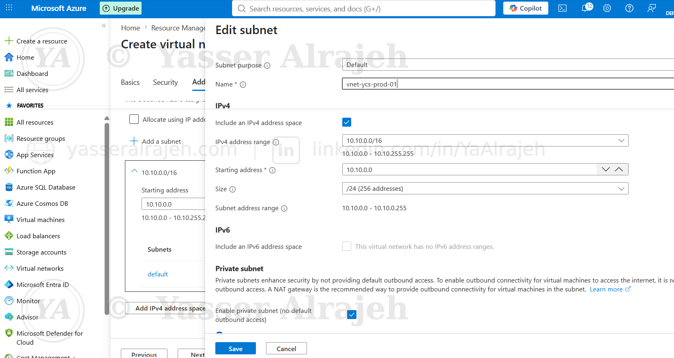Open Copilot from the top bar
This screenshot has width=674, height=358.
click(526, 8)
